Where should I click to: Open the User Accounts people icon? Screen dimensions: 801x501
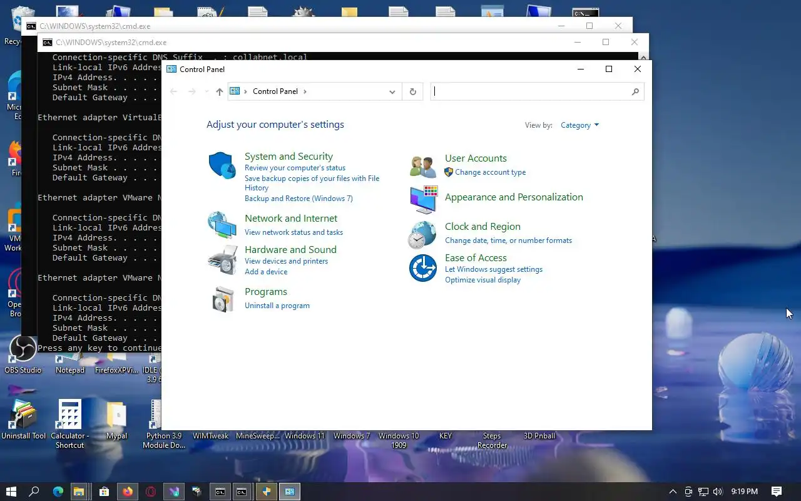(x=423, y=167)
